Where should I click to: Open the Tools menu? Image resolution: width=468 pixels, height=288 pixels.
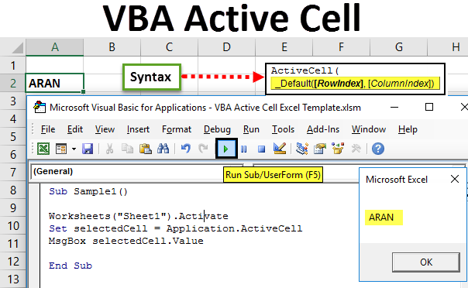coord(283,129)
